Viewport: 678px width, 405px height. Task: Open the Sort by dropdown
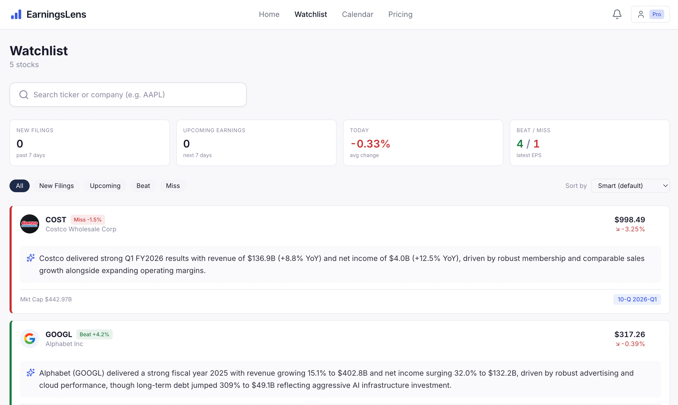click(630, 186)
